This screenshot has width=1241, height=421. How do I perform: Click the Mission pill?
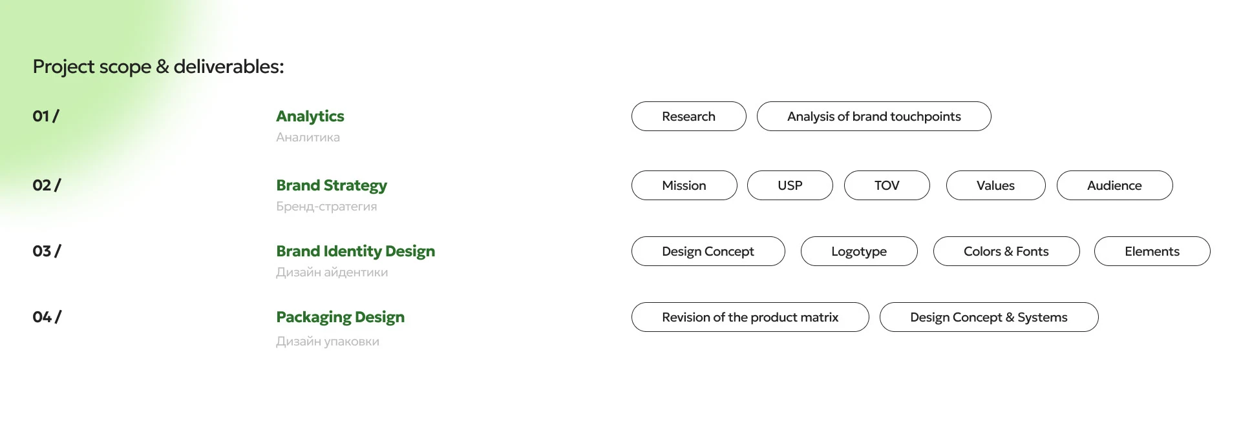[x=684, y=185]
